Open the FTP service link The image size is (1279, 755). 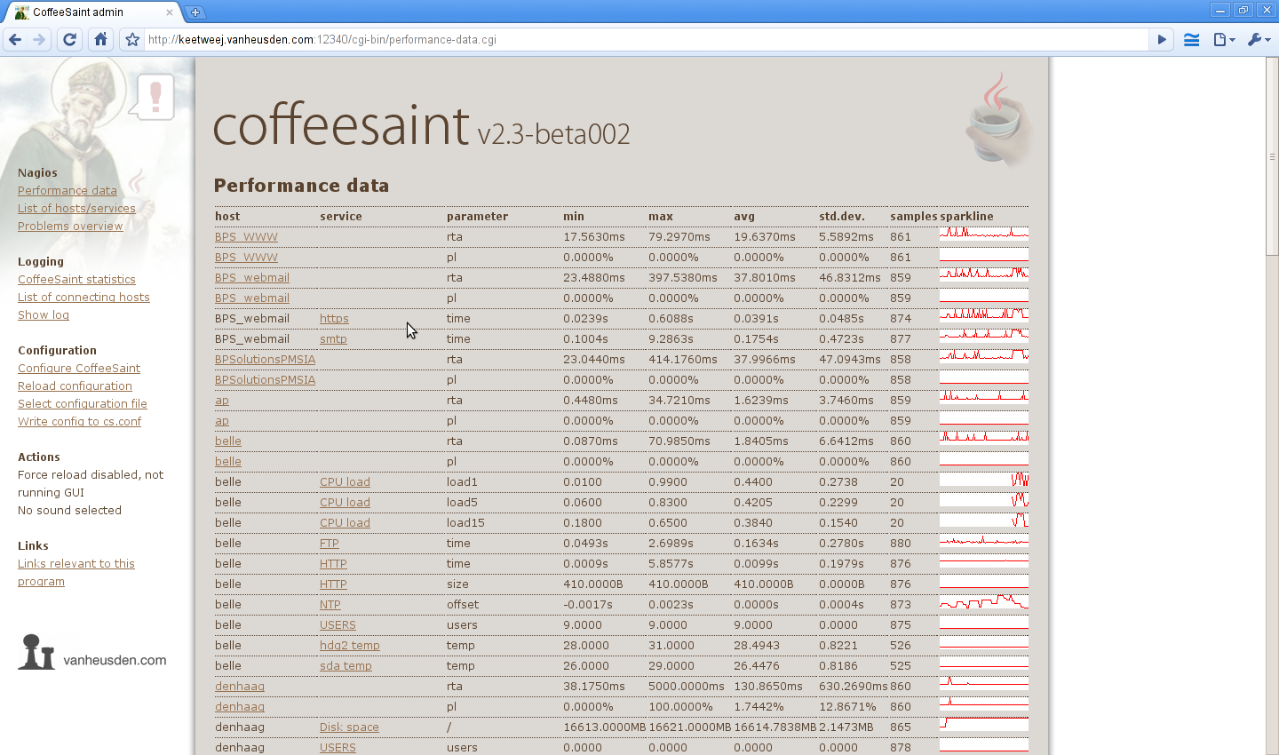point(330,544)
